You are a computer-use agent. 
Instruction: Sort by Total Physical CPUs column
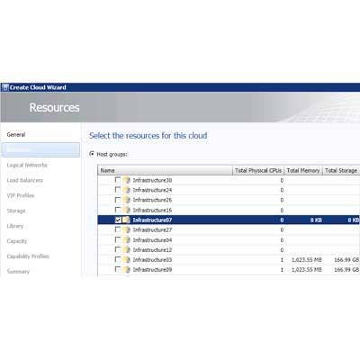258,170
